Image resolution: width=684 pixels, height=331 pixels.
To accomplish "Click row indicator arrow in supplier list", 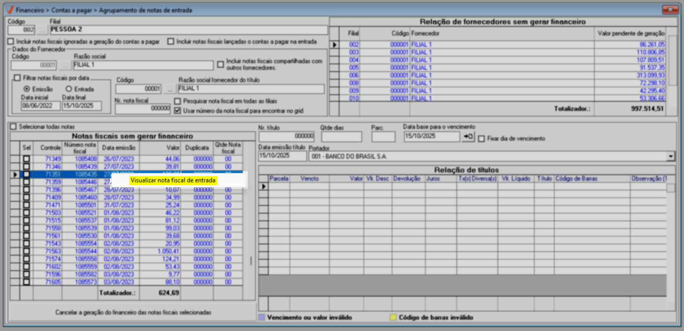I will coord(335,45).
